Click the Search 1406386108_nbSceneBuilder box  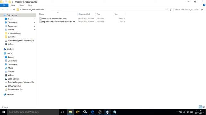pos(189,10)
